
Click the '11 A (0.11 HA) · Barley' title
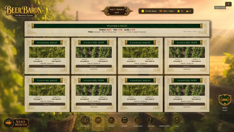(47, 80)
